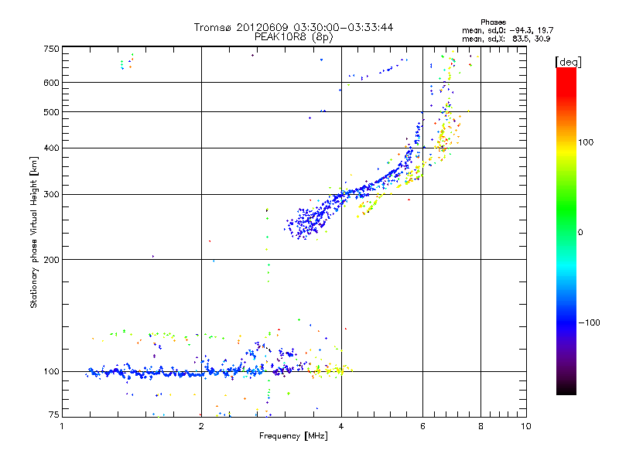This screenshot has height=464, width=619.
Task: Click 'mean, sd,X: 83.5, 30.9' line
Action: 506,39
